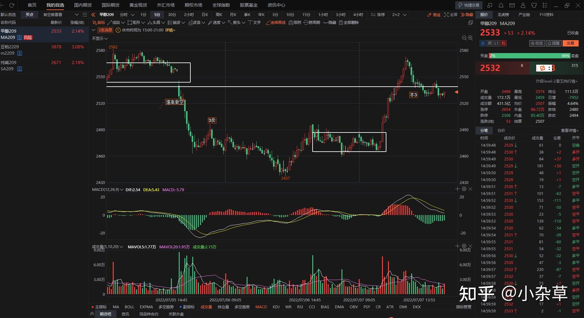584x318 pixels.
Task: Zoom out the chart with minus magnifier
Action: point(464,38)
